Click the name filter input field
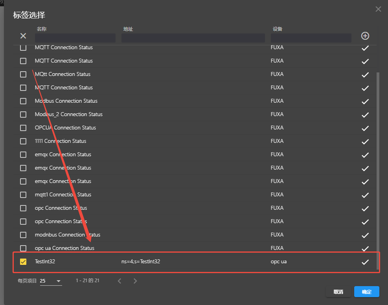Image resolution: width=388 pixels, height=305 pixels. 75,38
